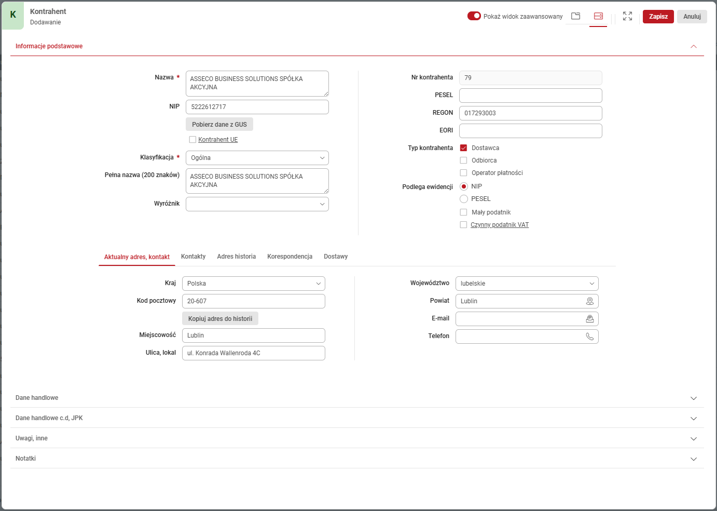Click the Pobierz dane z GUS button
Viewport: 717px width, 511px height.
click(219, 125)
